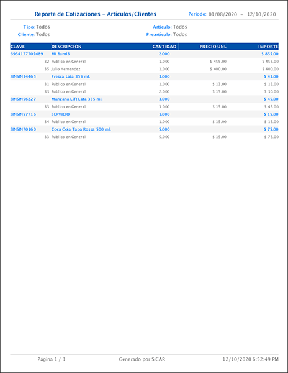
Task: Click the footer timestamp 12/10/2020 6:52:49 PM
Action: click(x=251, y=359)
